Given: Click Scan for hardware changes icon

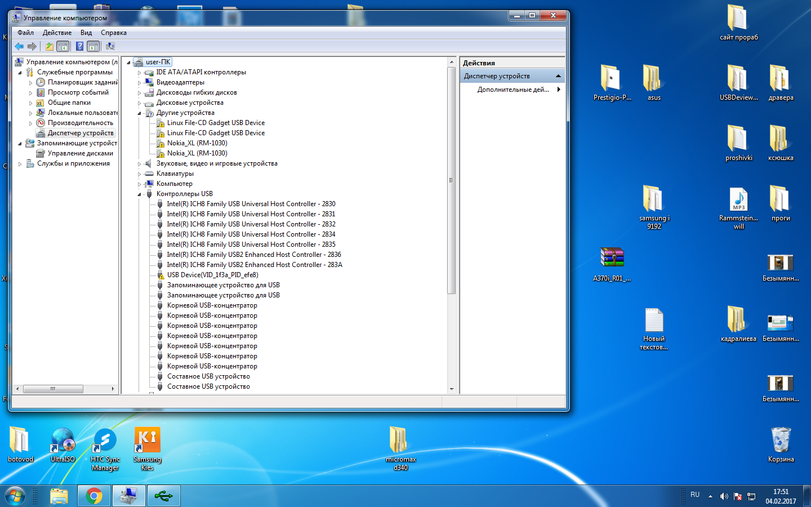Looking at the screenshot, I should [110, 47].
